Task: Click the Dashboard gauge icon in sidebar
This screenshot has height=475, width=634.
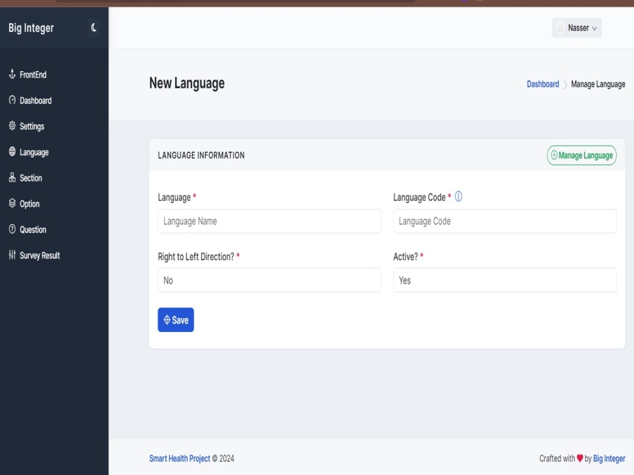Action: pyautogui.click(x=12, y=100)
